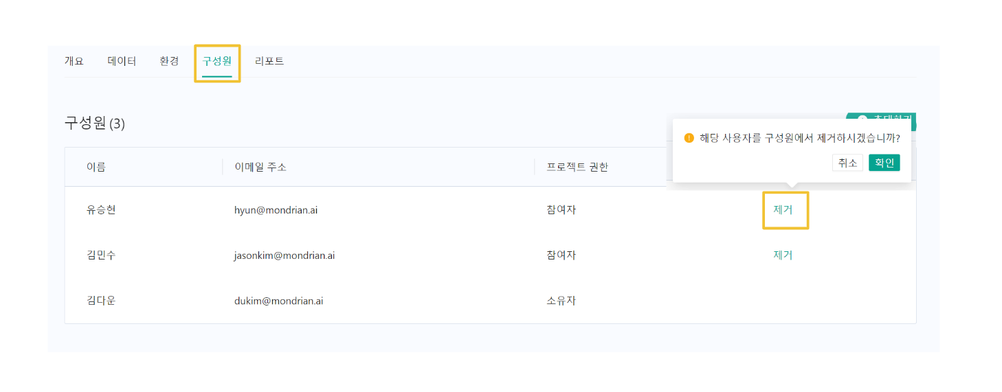Go to the 환경 tab
The image size is (1002, 392).
point(169,61)
